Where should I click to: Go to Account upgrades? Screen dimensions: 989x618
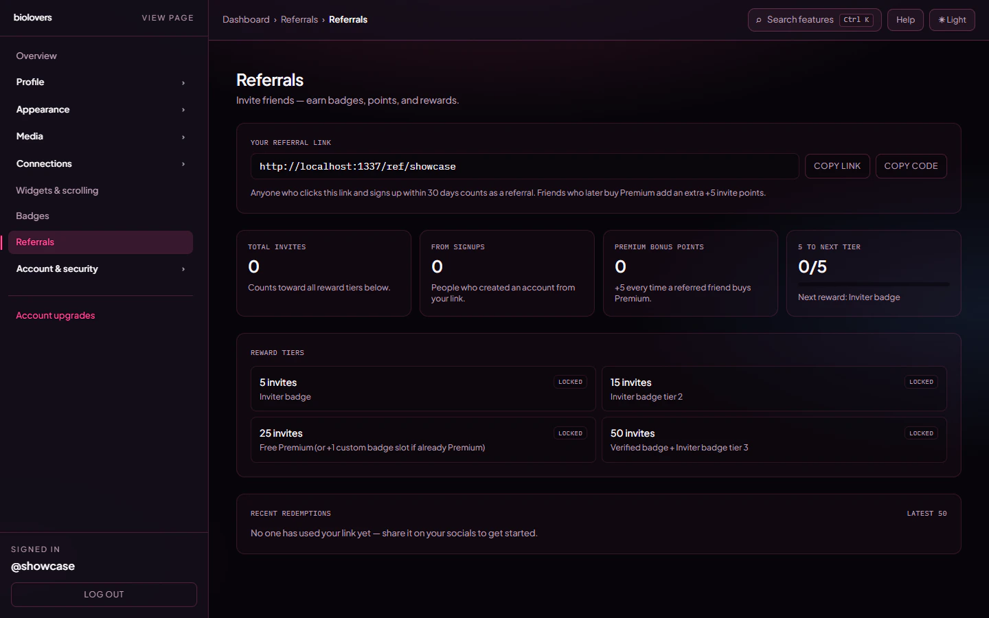click(55, 315)
